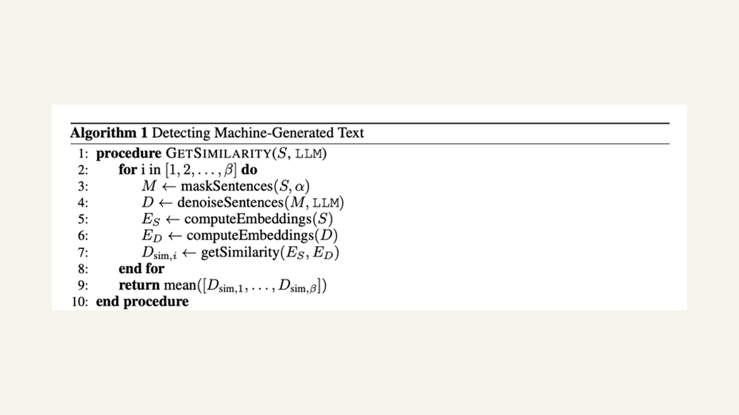The image size is (739, 415).
Task: Click the line number 10 label
Action: pyautogui.click(x=80, y=302)
